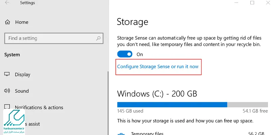Screen dimensions: 271x135
Task: Click the back arrow in Settings header
Action: click(x=7, y=3)
